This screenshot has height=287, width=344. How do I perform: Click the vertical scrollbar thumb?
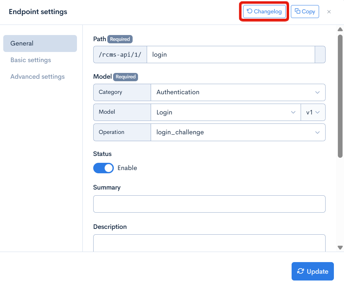coord(340,96)
